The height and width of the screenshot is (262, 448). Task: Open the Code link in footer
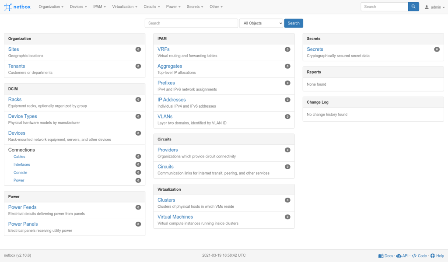click(x=419, y=256)
